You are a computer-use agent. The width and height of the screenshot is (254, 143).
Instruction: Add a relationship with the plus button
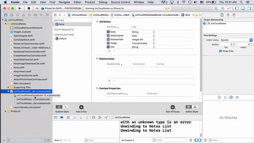pos(109,81)
